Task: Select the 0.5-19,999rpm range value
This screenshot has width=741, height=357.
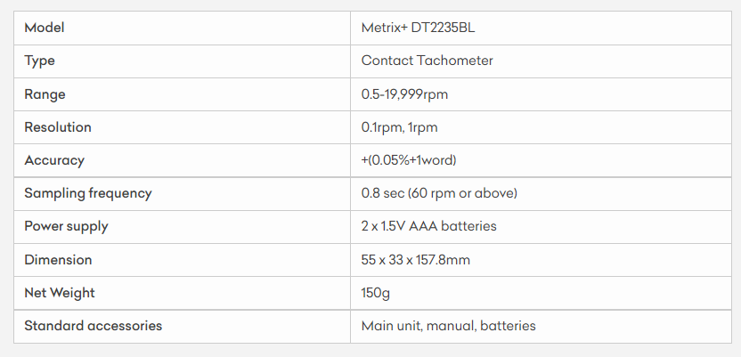Action: [405, 94]
